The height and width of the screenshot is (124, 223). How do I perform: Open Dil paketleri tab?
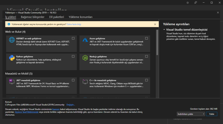coord(56,17)
